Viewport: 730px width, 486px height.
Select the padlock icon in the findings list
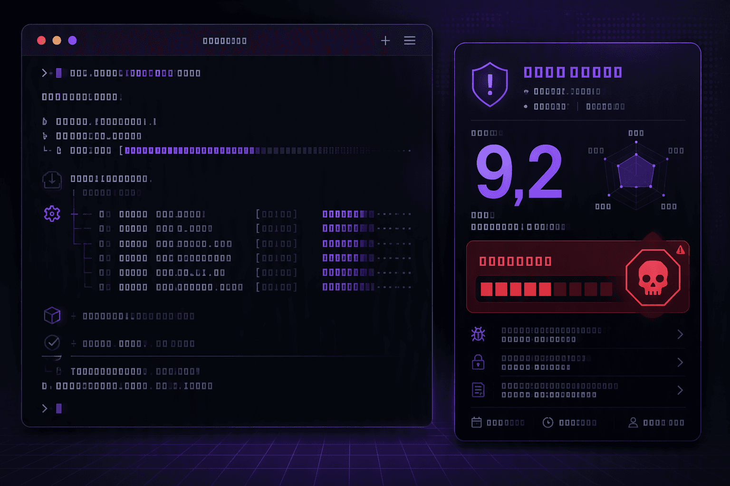point(478,362)
